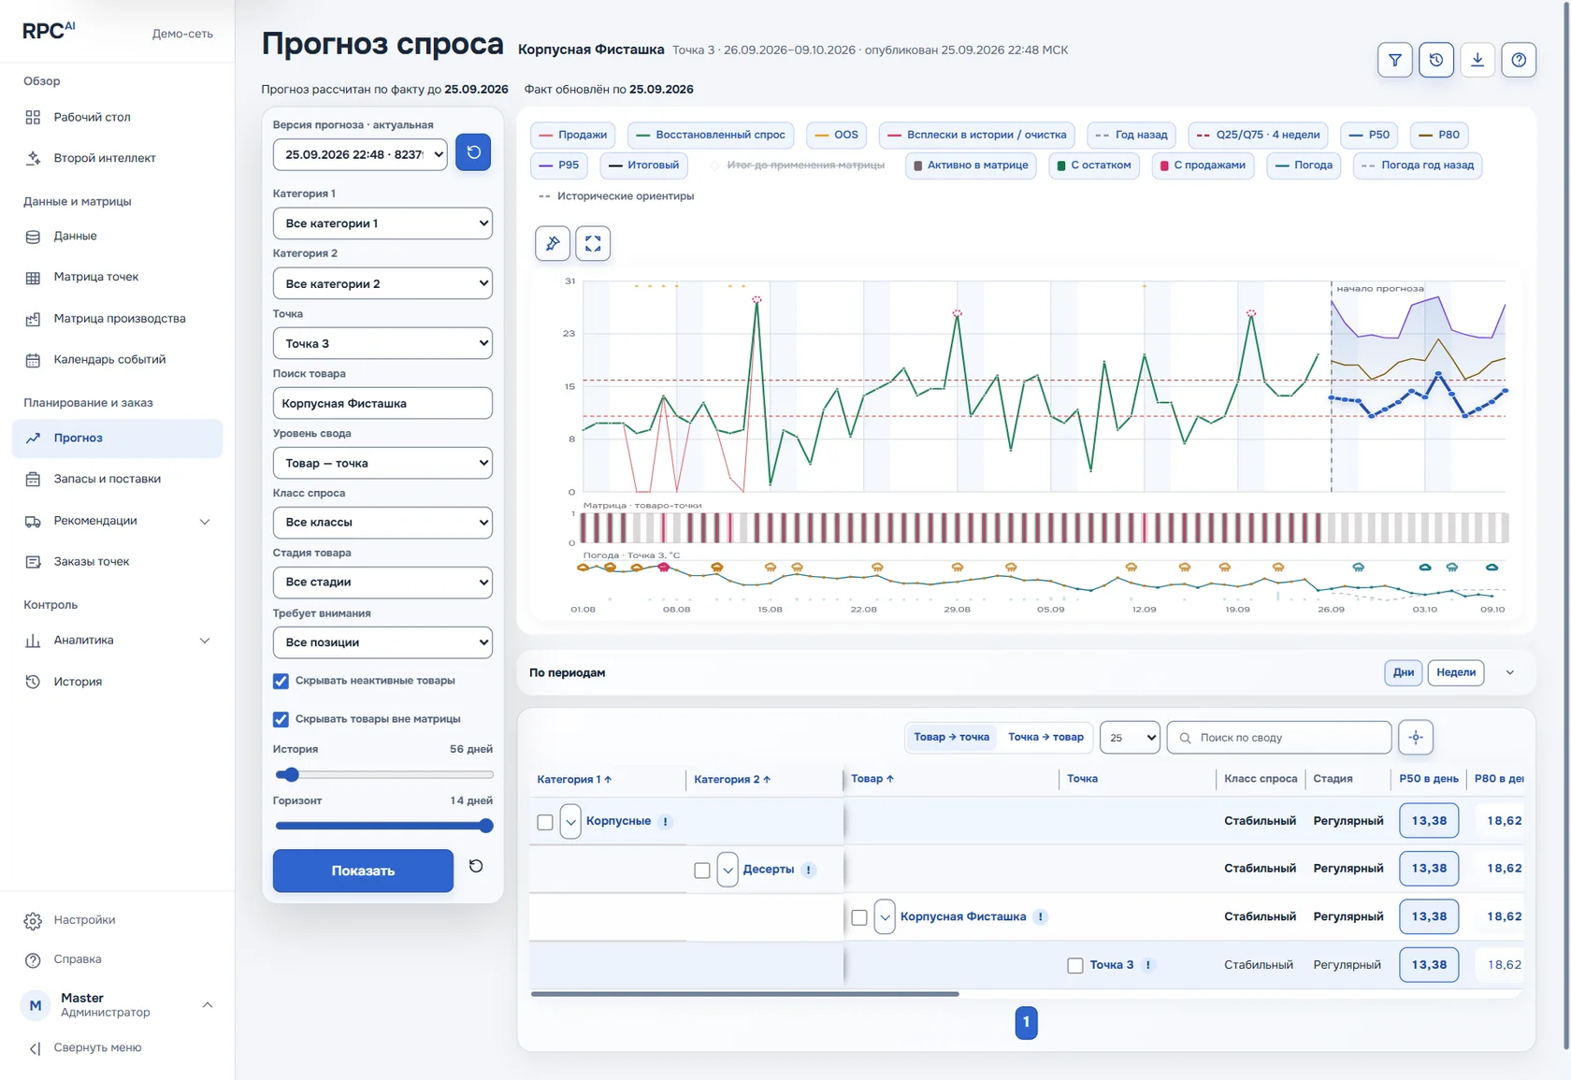The width and height of the screenshot is (1571, 1080).
Task: Pin the chart with pin icon
Action: pos(553,243)
